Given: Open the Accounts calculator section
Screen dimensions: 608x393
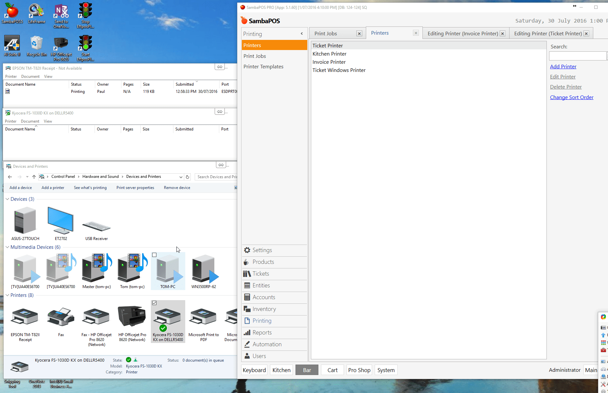Looking at the screenshot, I should coord(274,297).
